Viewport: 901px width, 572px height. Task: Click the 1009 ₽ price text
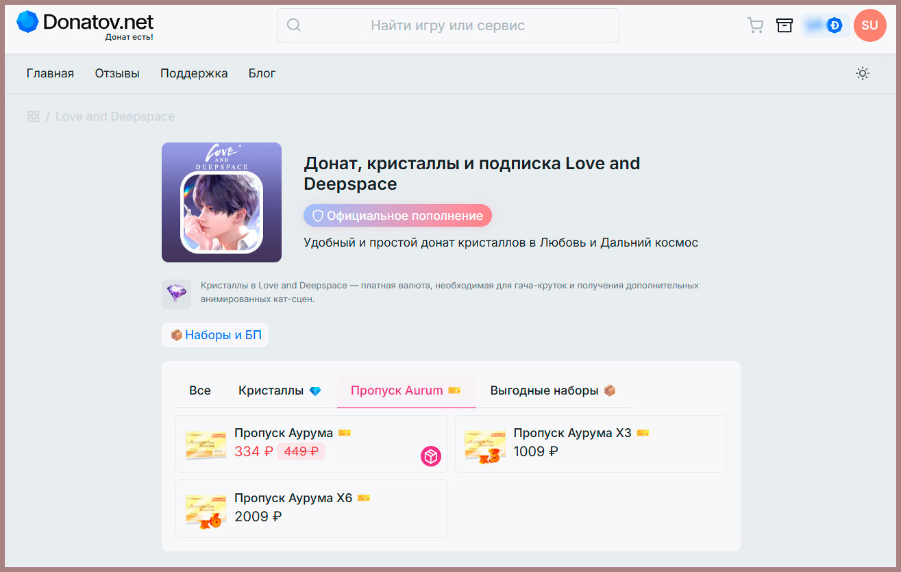[x=536, y=451]
